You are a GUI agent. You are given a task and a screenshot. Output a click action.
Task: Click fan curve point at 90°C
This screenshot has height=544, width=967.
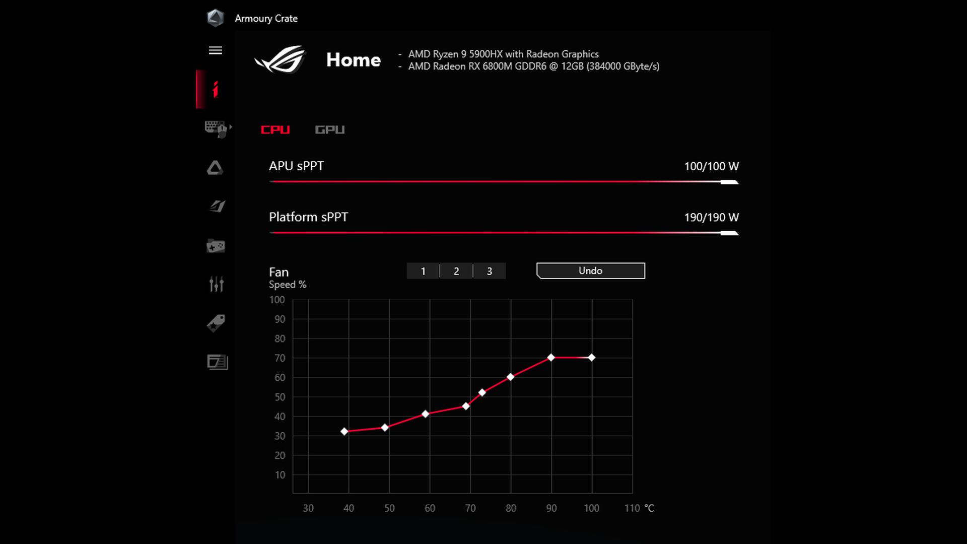[551, 358]
